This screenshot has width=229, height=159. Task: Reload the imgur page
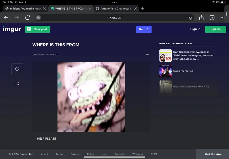(x=28, y=18)
